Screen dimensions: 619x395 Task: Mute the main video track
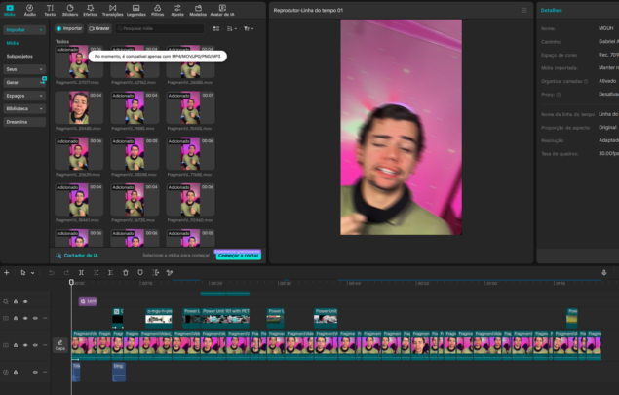[35, 345]
